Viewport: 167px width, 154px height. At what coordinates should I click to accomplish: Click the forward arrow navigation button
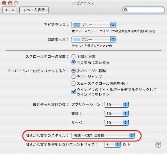pyautogui.click(x=13, y=10)
